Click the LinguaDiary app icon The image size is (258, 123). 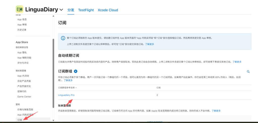(20, 10)
